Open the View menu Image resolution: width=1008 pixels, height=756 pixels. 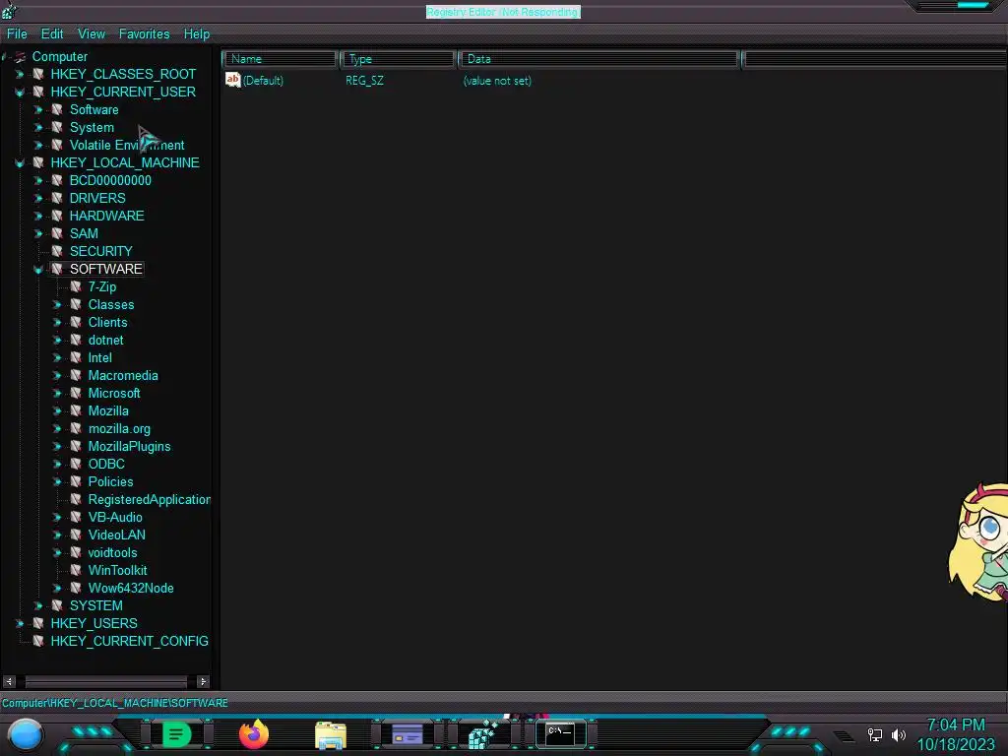point(92,34)
